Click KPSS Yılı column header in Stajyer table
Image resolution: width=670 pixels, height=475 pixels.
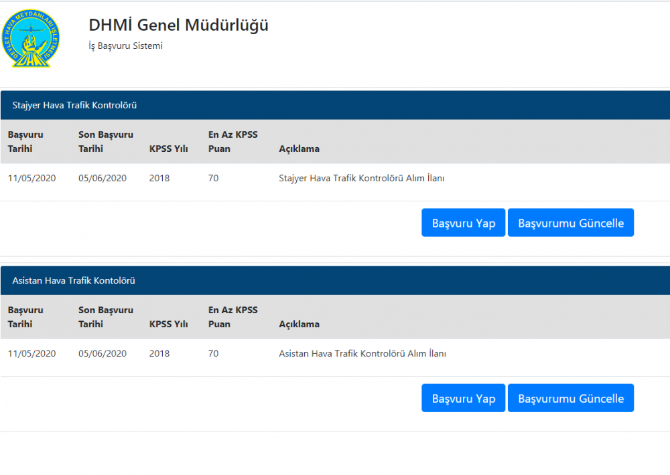click(168, 149)
